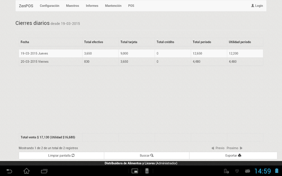
Task: Tap the battery warning notification icon
Action: [x=226, y=171]
